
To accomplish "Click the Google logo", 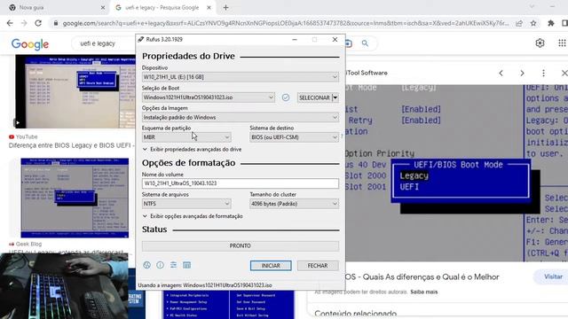I will pyautogui.click(x=30, y=44).
